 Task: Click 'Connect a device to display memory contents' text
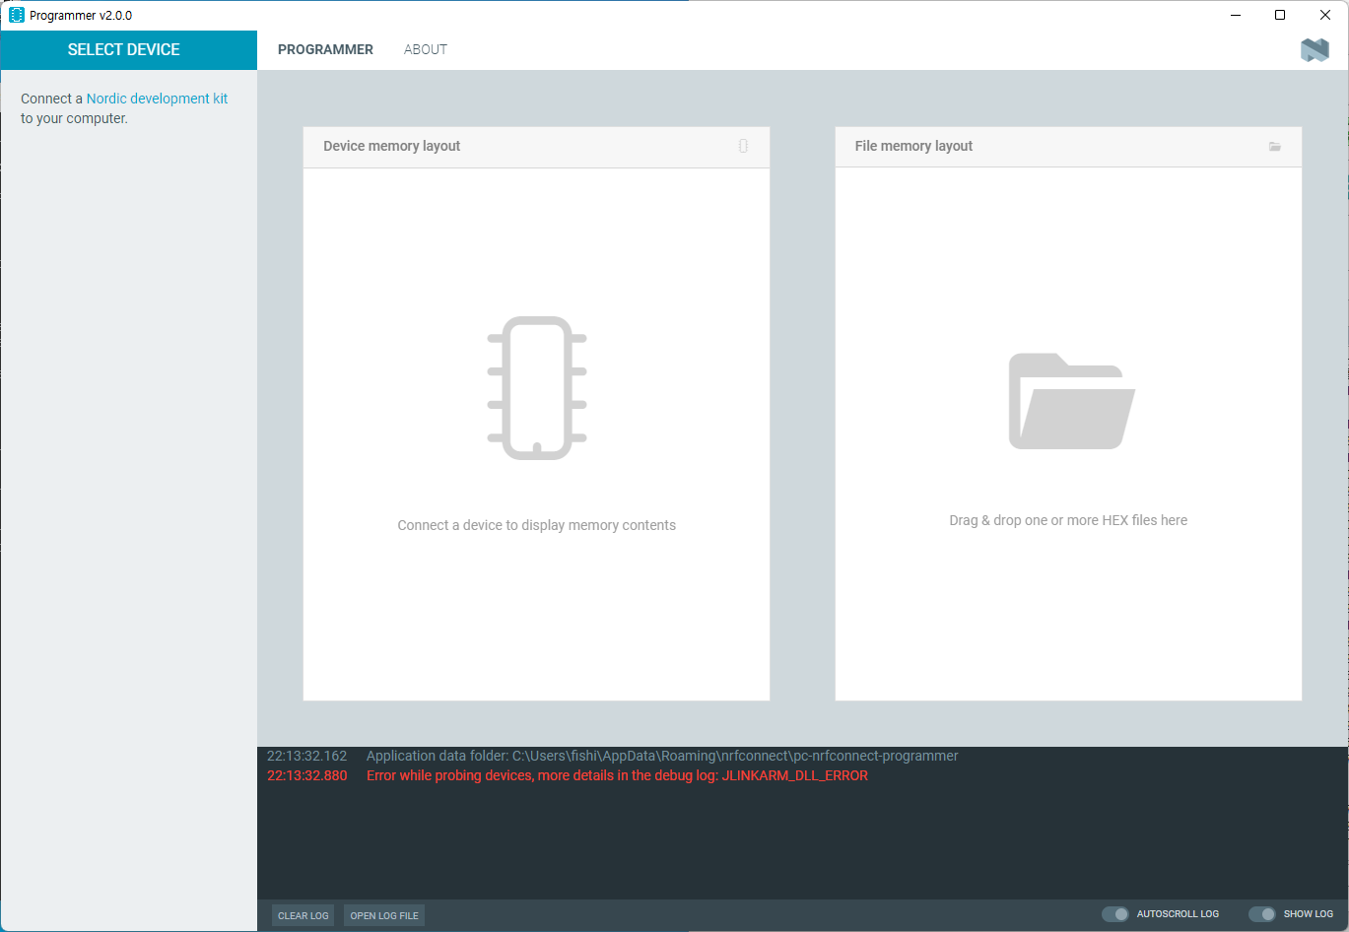pos(537,525)
